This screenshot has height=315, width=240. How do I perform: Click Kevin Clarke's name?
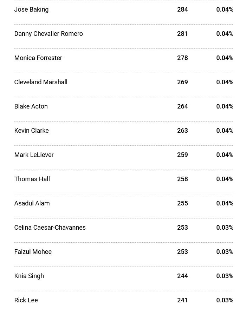(32, 131)
